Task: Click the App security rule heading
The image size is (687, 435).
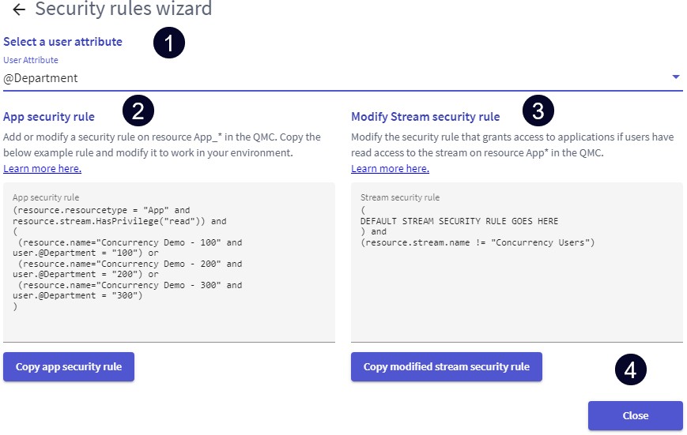Action: click(x=49, y=117)
